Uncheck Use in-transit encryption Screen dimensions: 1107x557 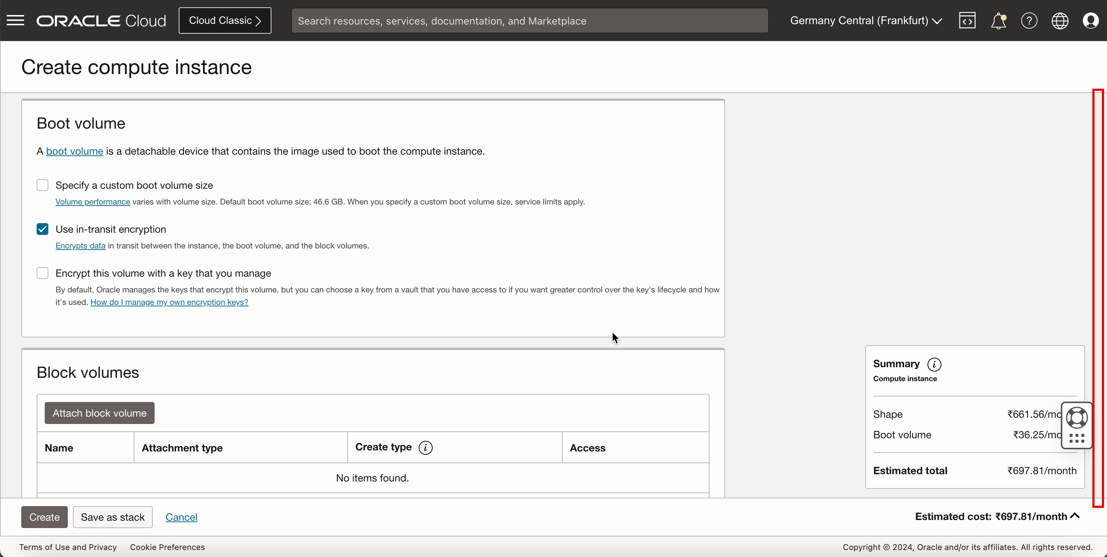pyautogui.click(x=42, y=229)
